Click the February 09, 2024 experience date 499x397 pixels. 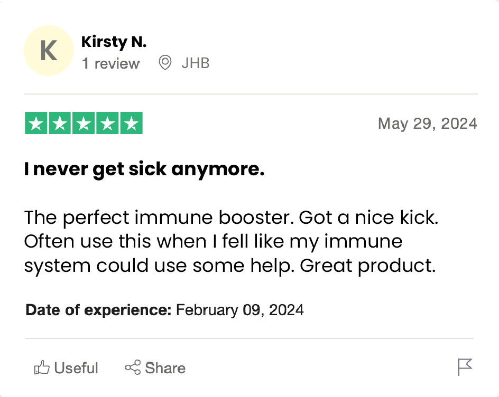(239, 309)
